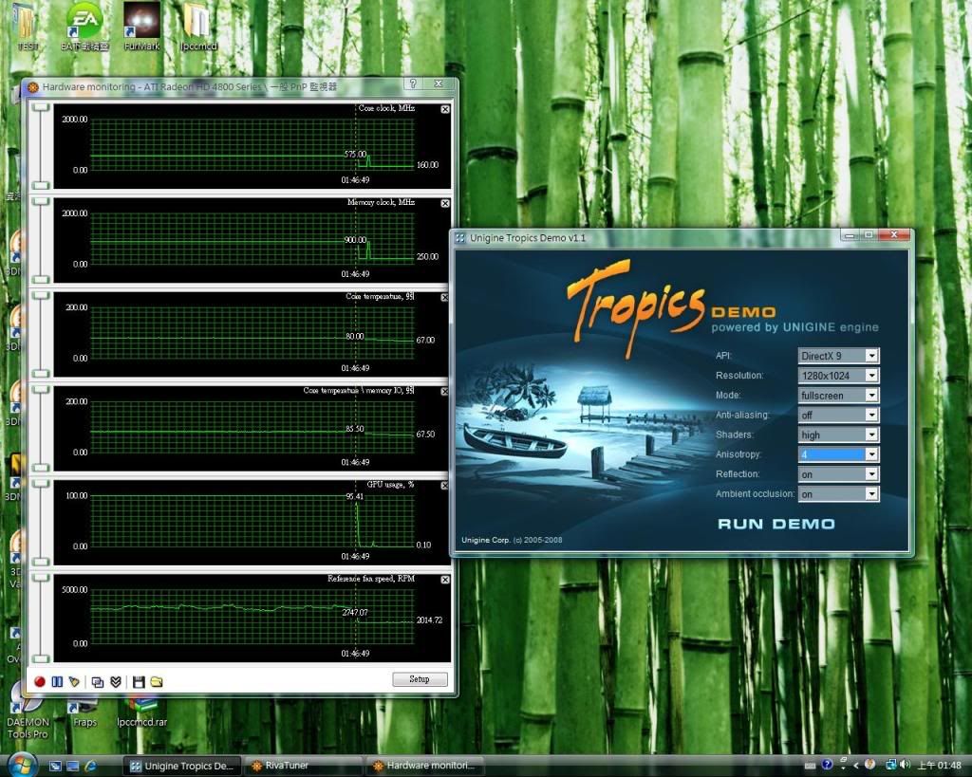Open the TEST folder on desktop
This screenshot has height=777, width=972.
coord(28,28)
